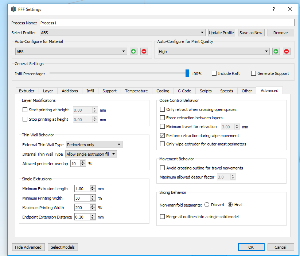Add a new material configuration (green plus)
This screenshot has width=300, height=256.
(x=133, y=51)
